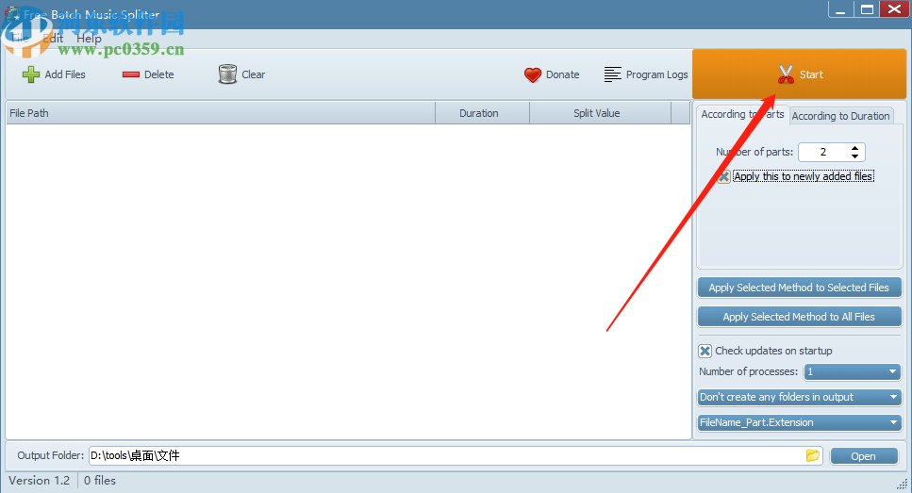The image size is (912, 493).
Task: Expand Don't create any folders dropdown
Action: tap(799, 397)
